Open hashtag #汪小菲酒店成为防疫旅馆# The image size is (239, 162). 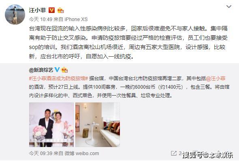click(x=58, y=79)
